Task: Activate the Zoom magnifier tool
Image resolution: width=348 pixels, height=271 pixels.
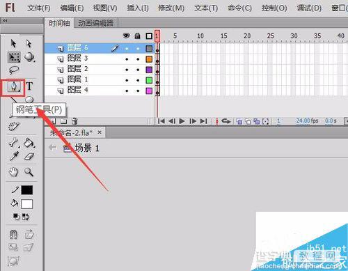Action: pos(29,172)
